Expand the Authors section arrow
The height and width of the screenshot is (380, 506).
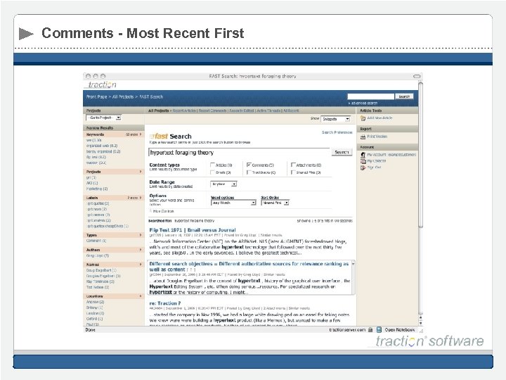click(x=141, y=250)
